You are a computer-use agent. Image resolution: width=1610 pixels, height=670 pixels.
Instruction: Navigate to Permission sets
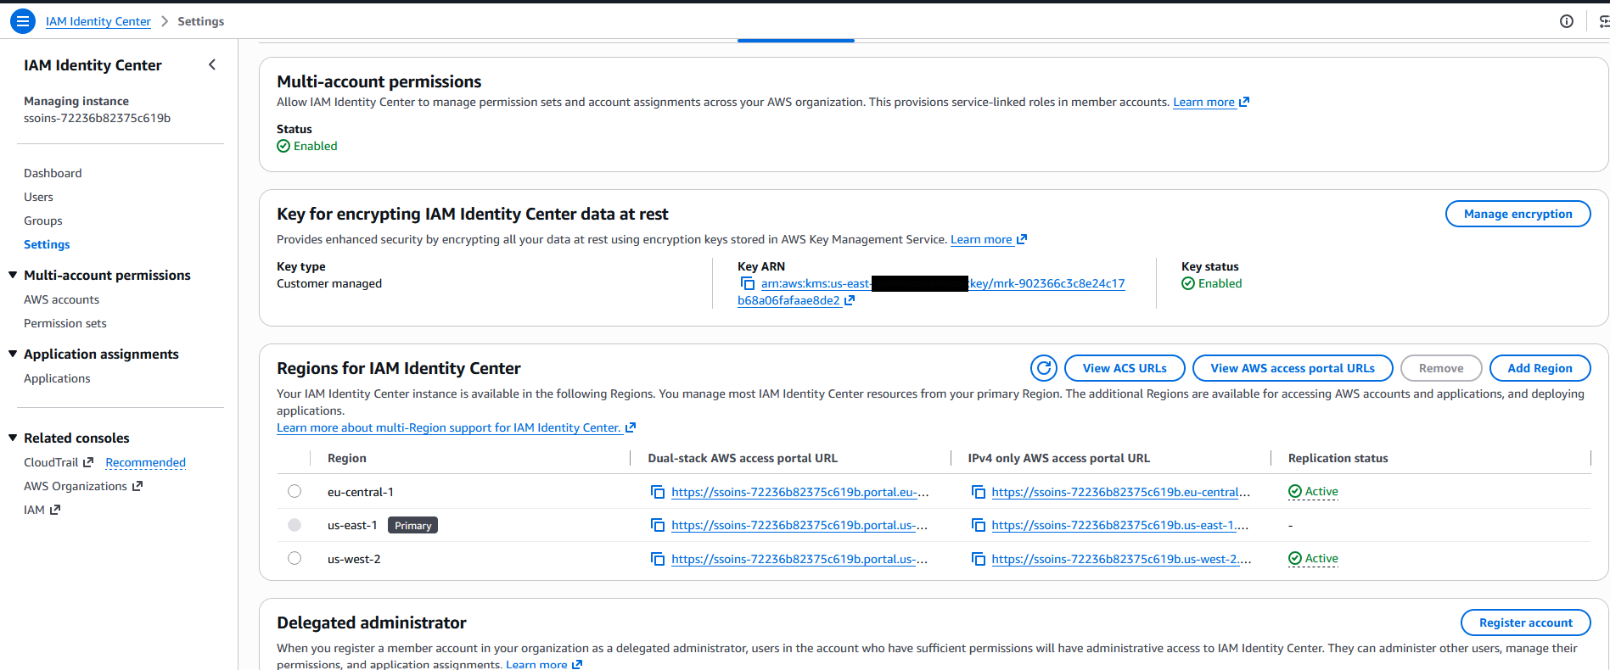pyautogui.click(x=65, y=323)
